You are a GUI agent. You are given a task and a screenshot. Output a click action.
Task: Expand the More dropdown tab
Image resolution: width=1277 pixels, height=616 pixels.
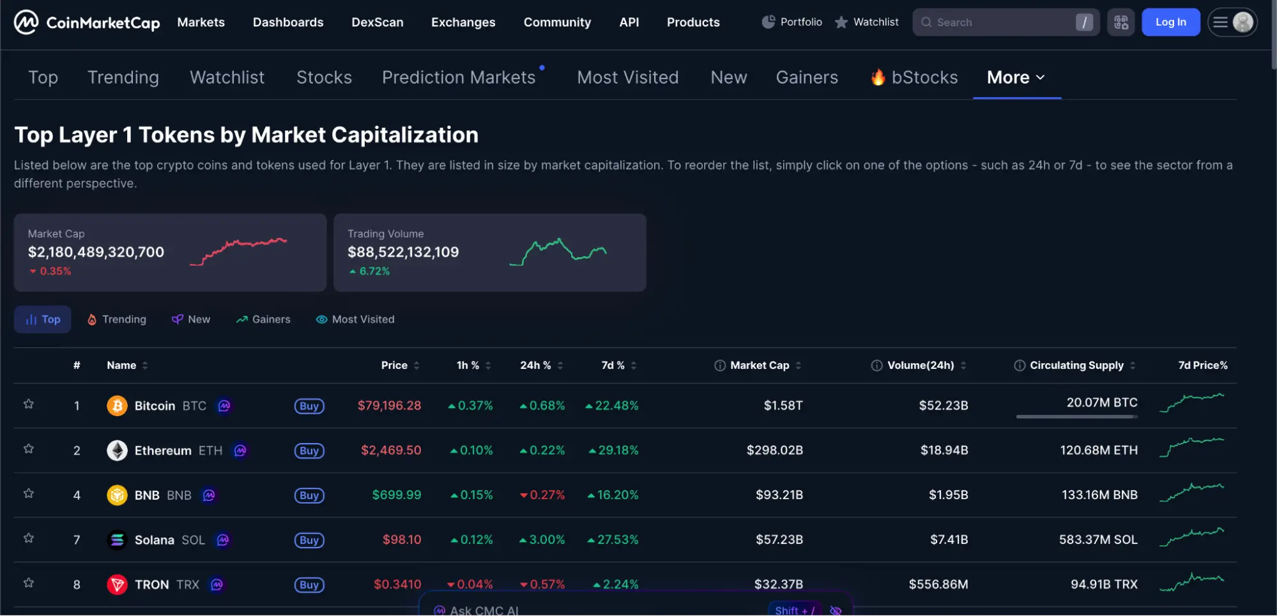[1016, 77]
